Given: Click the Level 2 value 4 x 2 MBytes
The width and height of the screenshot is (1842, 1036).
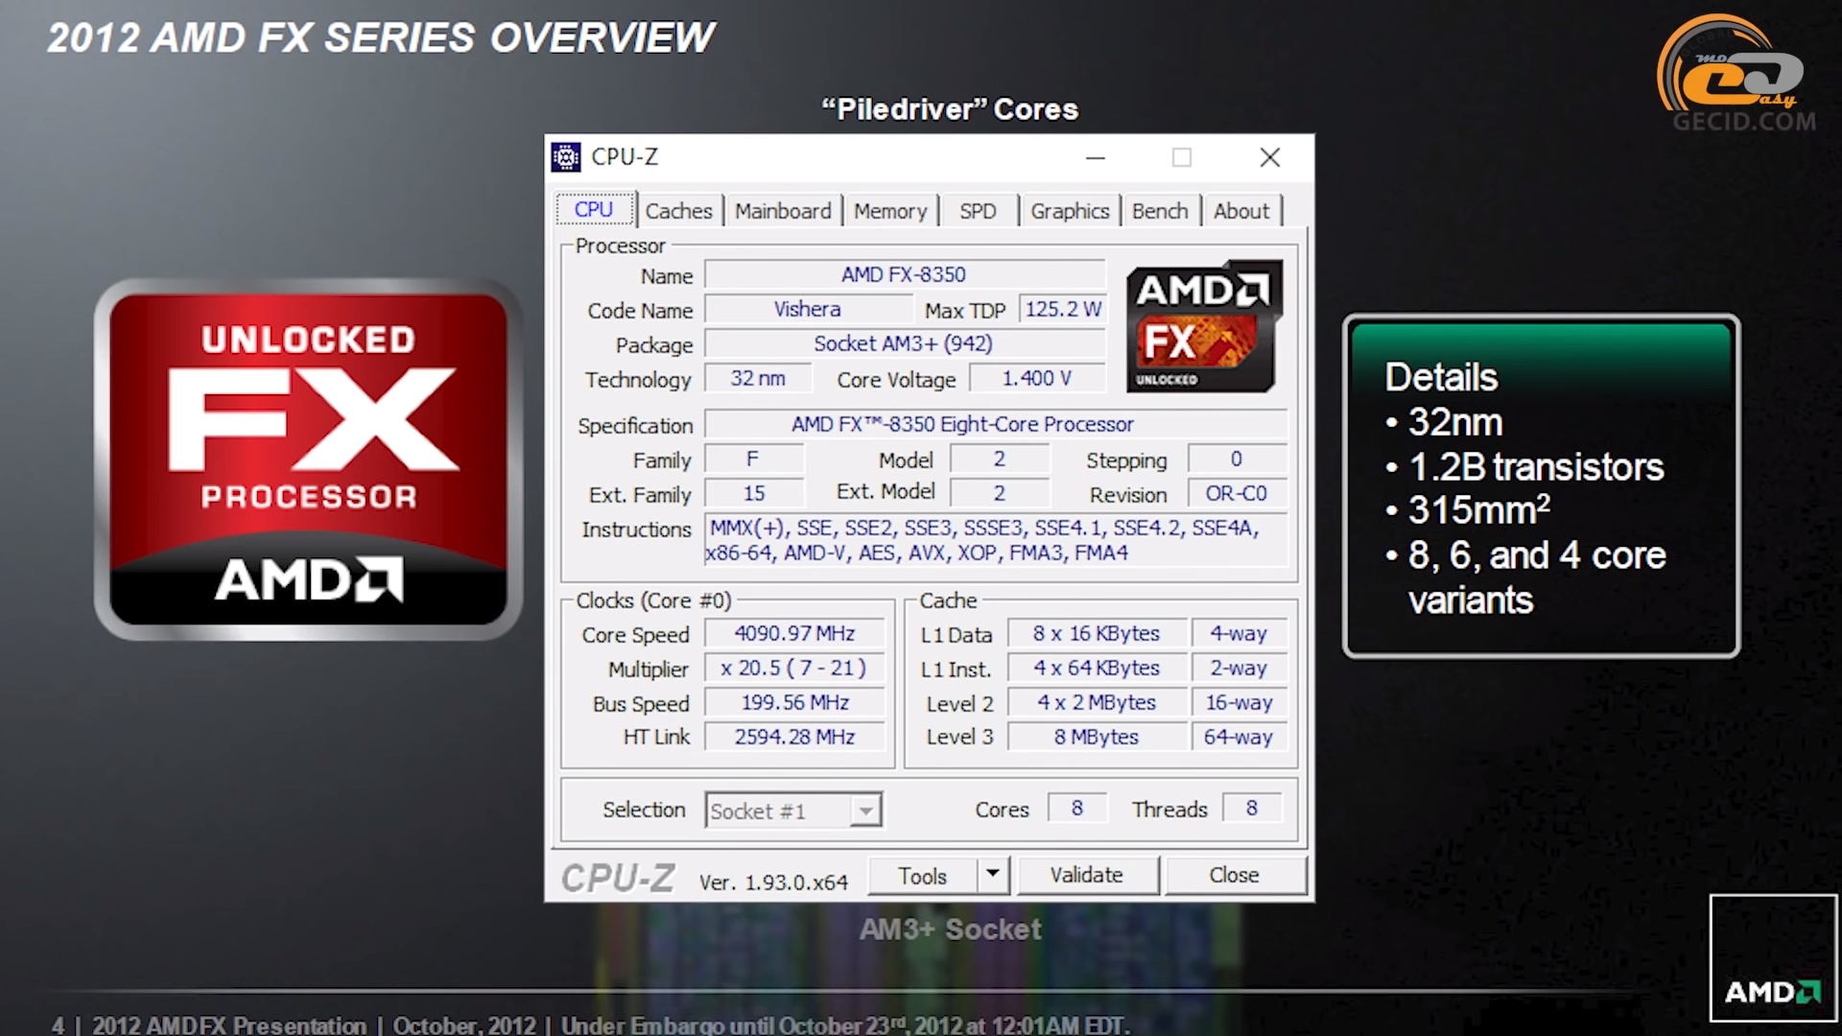Looking at the screenshot, I should [x=1097, y=702].
